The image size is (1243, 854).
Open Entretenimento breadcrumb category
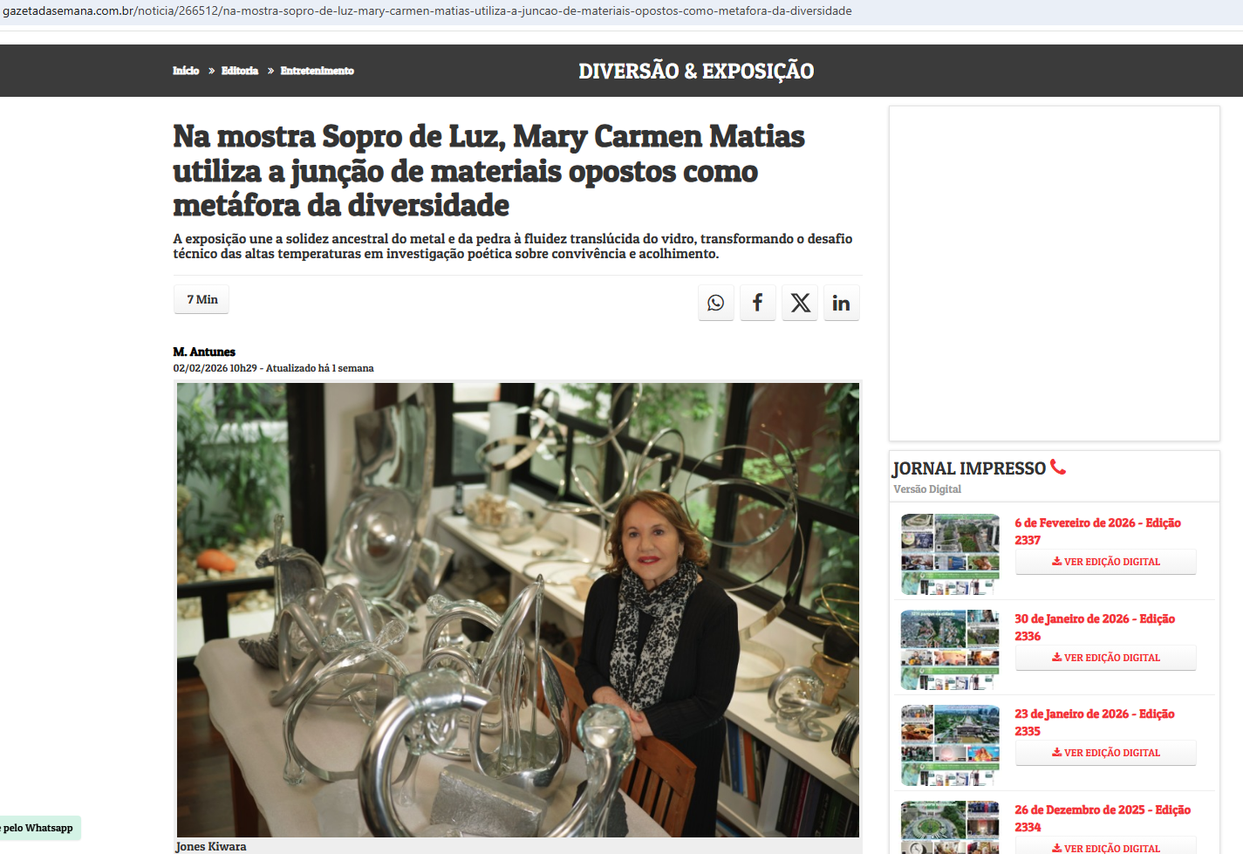pyautogui.click(x=318, y=71)
